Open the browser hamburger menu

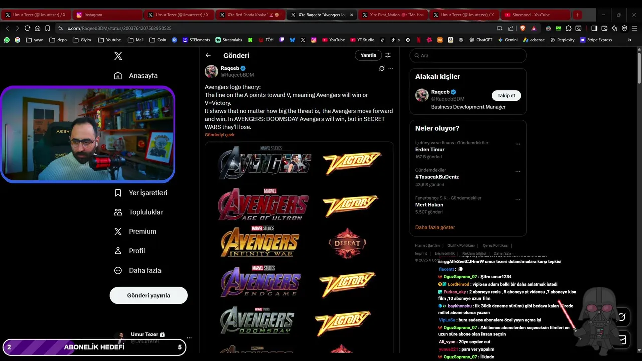(634, 28)
